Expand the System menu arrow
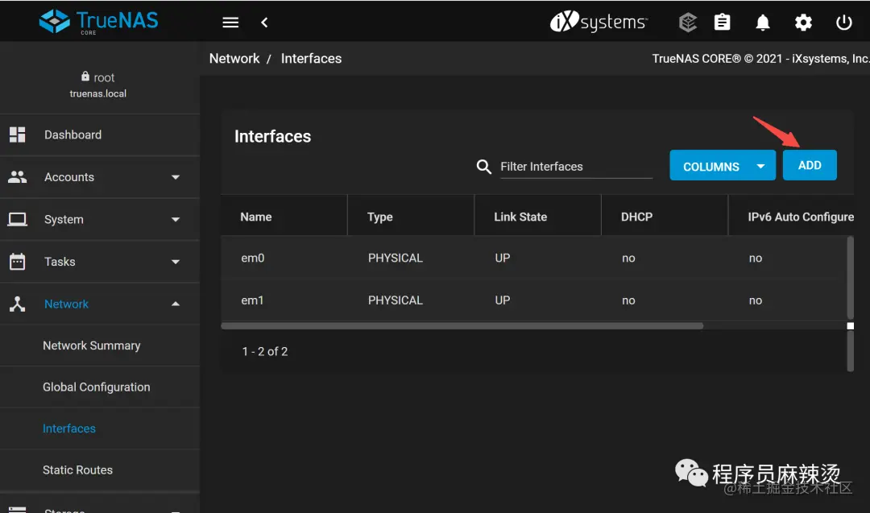 coord(176,220)
